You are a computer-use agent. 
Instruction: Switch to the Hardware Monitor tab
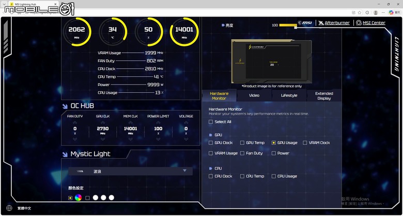[x=219, y=96]
